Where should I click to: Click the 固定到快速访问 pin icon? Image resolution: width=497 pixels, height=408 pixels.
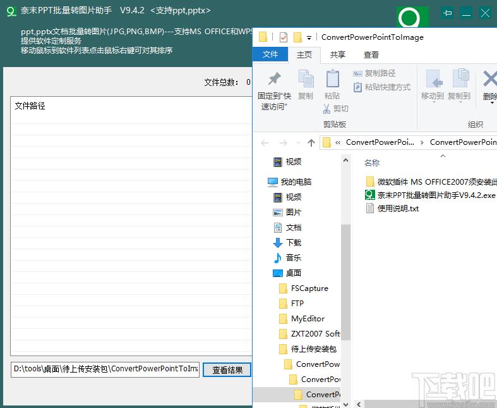pos(274,78)
